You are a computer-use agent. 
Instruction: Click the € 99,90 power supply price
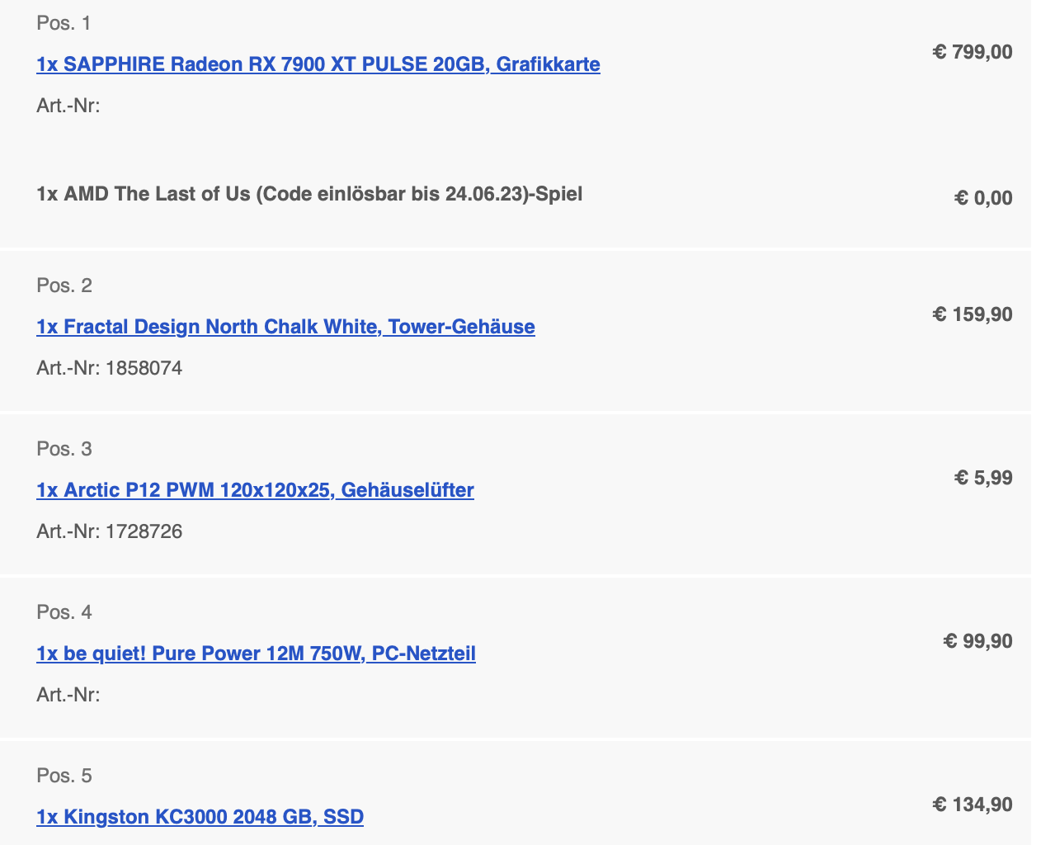tap(977, 641)
